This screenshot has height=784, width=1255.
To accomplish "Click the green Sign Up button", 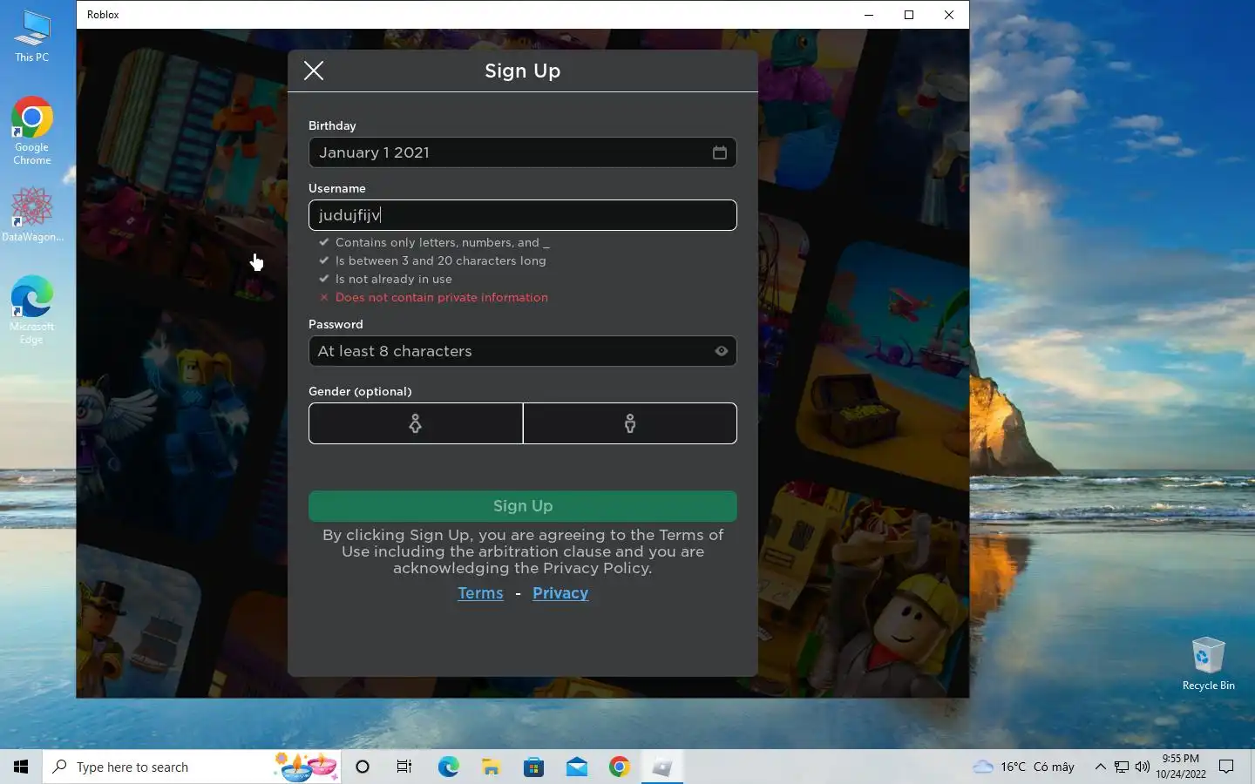I will (x=523, y=506).
